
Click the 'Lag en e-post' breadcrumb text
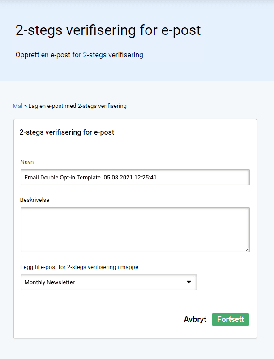tap(77, 106)
